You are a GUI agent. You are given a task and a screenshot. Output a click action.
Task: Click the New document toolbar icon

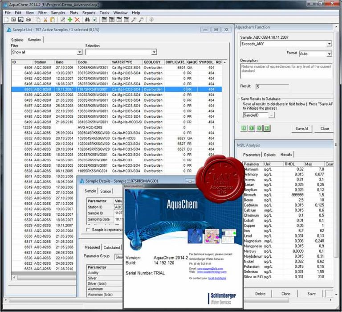[x=6, y=20]
